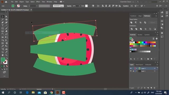This screenshot has width=169, height=95.
Task: Choose the Lasso tool
Action: (6, 20)
